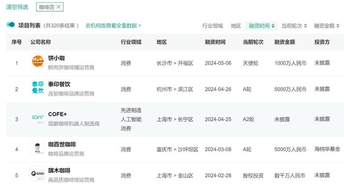The height and width of the screenshot is (186, 344).
Task: Click the 泰印餐饮 company name
Action: 59,84
